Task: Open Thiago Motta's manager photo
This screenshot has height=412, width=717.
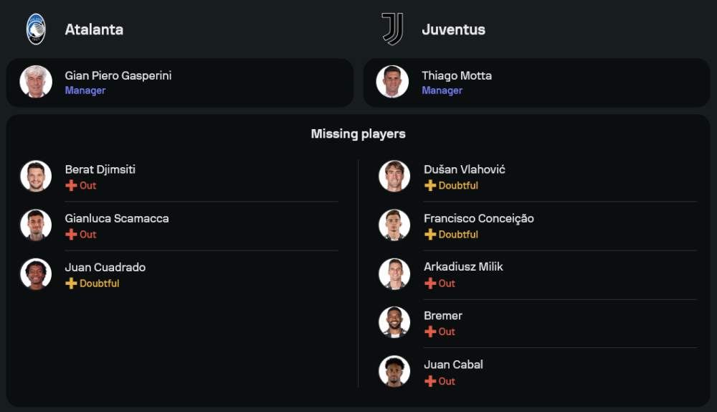Action: pyautogui.click(x=392, y=82)
